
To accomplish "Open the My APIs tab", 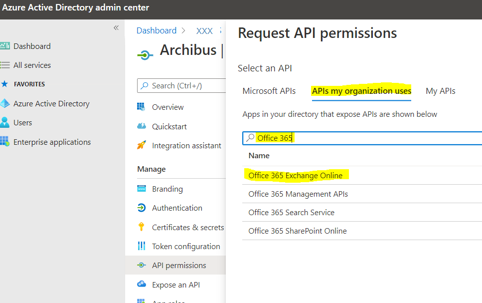I will [x=440, y=91].
